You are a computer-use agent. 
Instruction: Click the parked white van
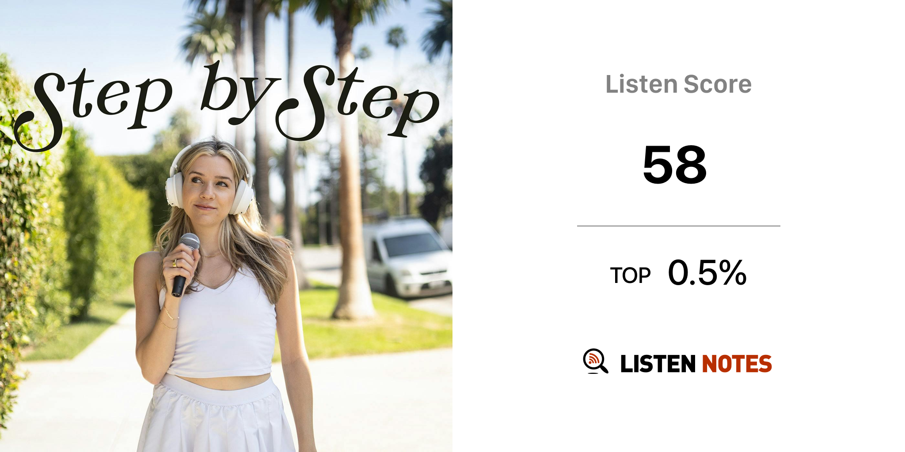[x=406, y=257]
